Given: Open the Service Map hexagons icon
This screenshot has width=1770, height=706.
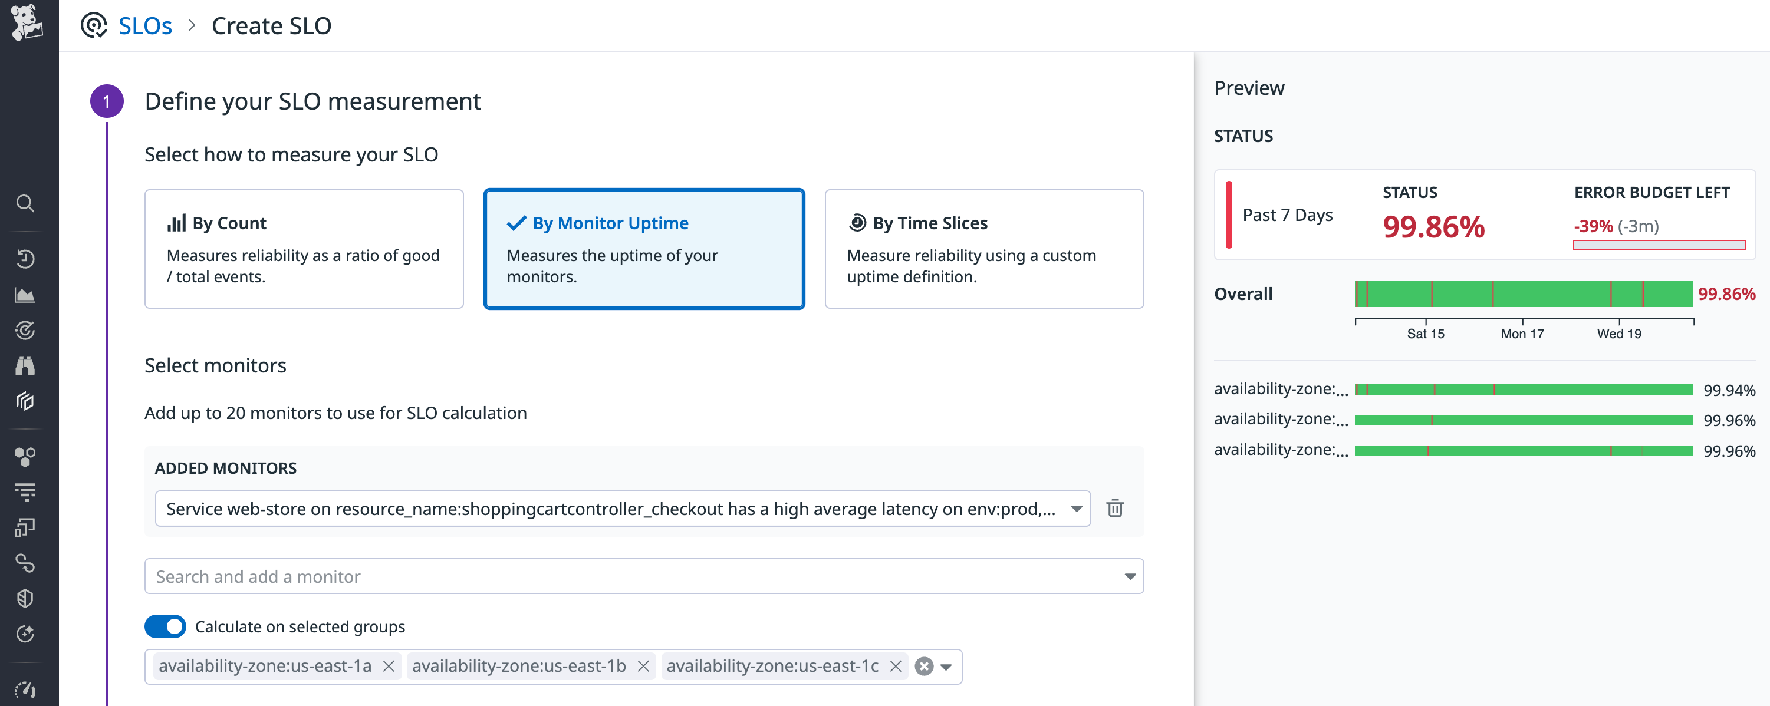Looking at the screenshot, I should (26, 456).
